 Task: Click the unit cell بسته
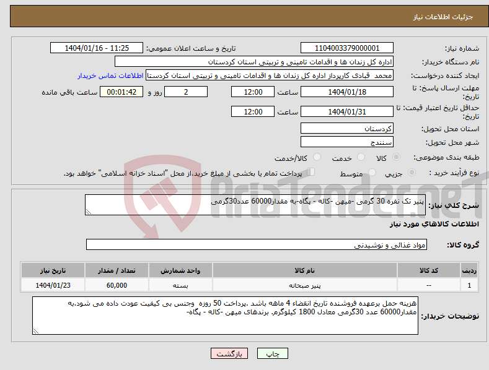click(x=180, y=285)
